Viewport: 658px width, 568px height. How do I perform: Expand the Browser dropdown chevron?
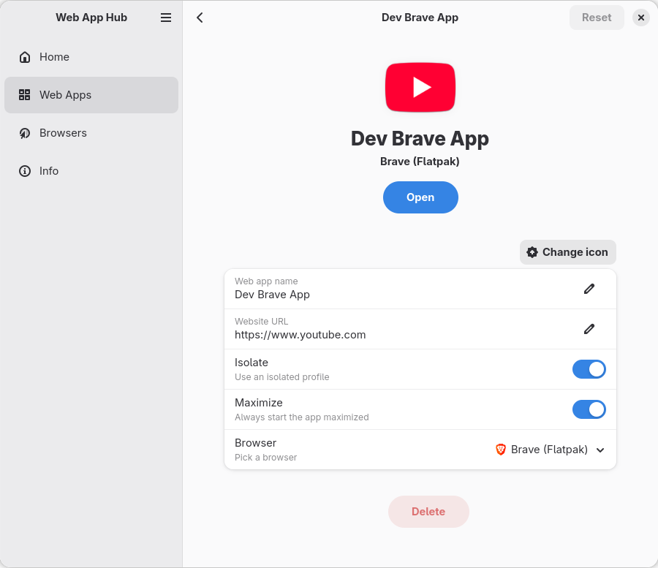point(600,450)
